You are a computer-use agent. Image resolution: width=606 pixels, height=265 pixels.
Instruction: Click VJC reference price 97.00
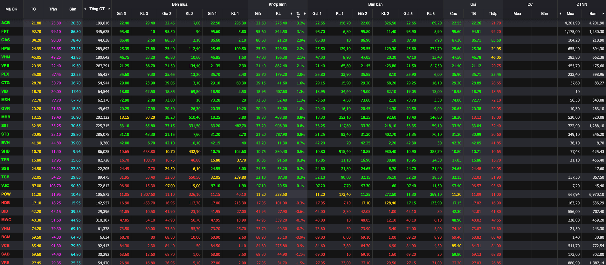[x=36, y=186]
